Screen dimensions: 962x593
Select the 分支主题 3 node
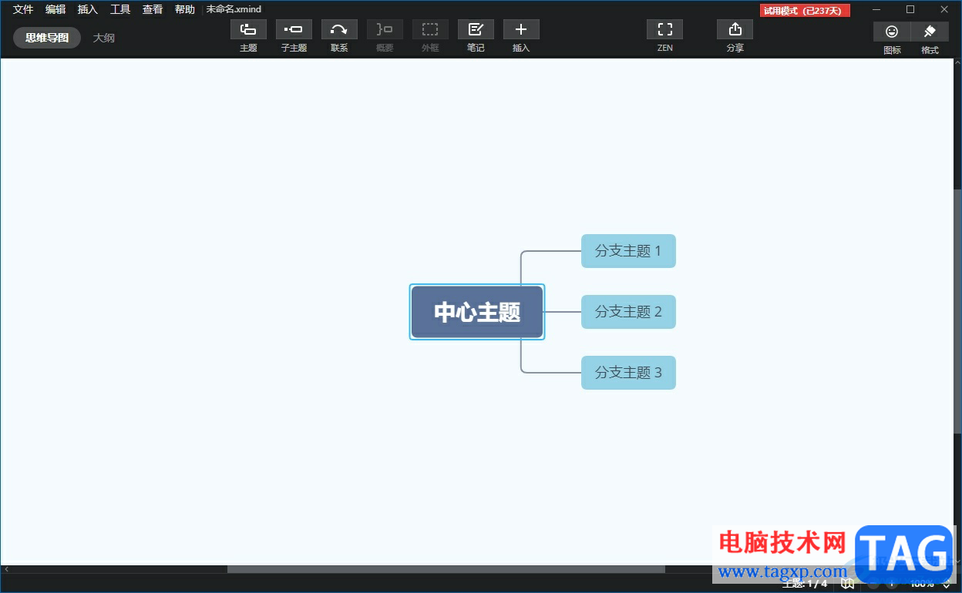click(628, 373)
